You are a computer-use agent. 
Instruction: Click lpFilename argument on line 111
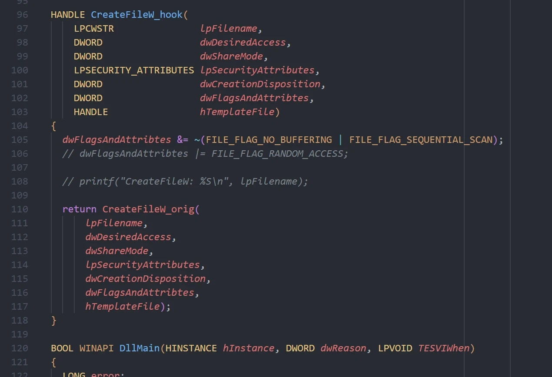pyautogui.click(x=114, y=223)
